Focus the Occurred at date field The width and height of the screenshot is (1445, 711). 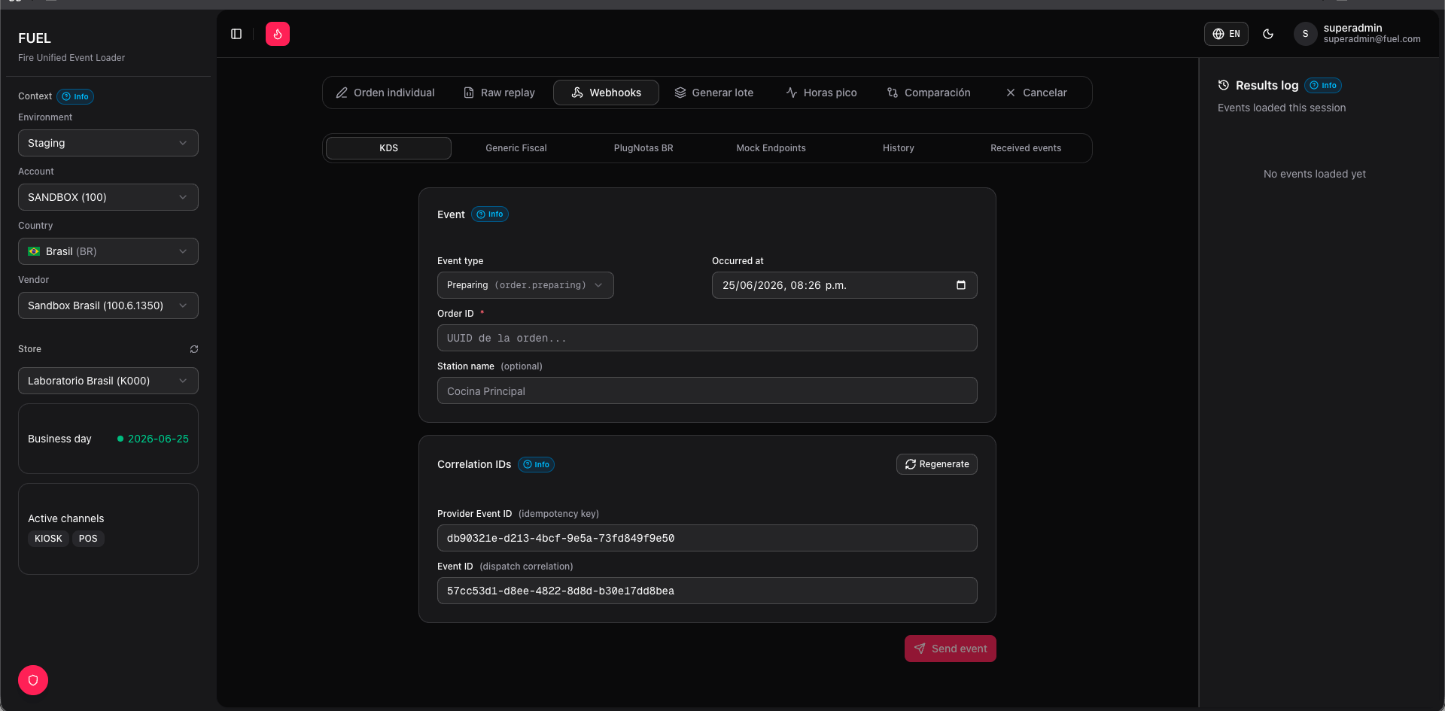click(844, 285)
